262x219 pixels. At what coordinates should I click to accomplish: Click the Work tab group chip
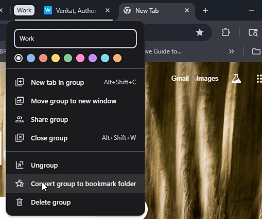(x=24, y=10)
